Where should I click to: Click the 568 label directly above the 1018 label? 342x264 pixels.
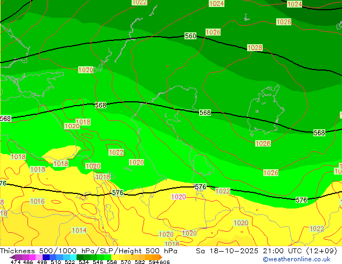[100, 105]
